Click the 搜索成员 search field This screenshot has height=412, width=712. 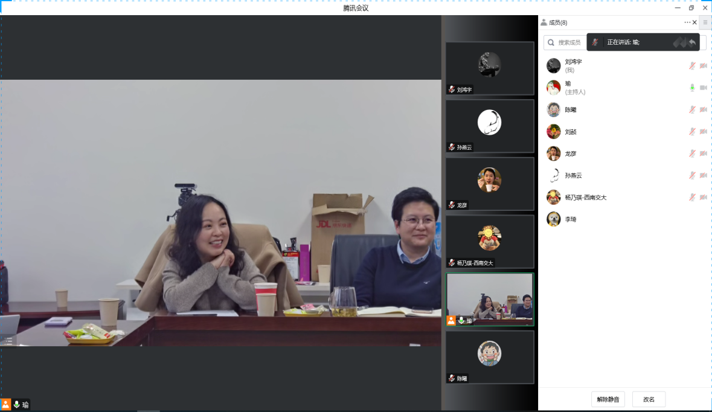coord(565,42)
